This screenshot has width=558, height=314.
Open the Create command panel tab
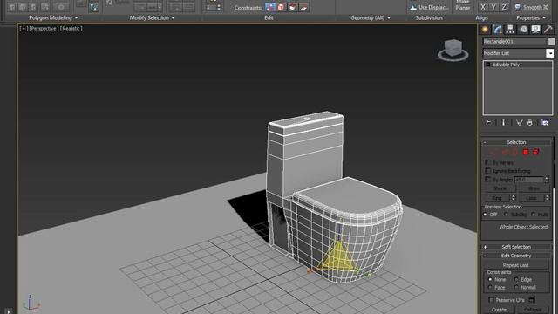coord(485,29)
